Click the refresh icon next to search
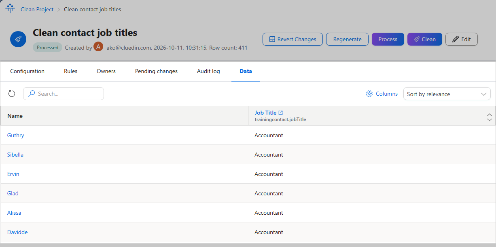Screen dimensions: 496x247 (12, 94)
